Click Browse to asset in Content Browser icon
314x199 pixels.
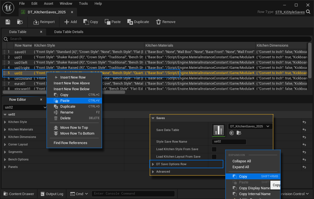[x=20, y=22]
